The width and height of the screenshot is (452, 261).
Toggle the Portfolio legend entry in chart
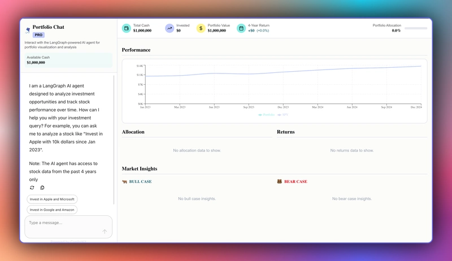click(x=266, y=115)
